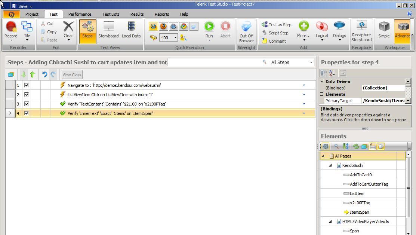Image resolution: width=416 pixels, height=235 pixels.
Task: Open Help via the blue question mark
Action: click(x=410, y=14)
